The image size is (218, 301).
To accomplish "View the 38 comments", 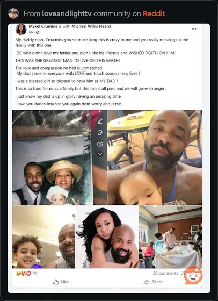I will [165, 273].
